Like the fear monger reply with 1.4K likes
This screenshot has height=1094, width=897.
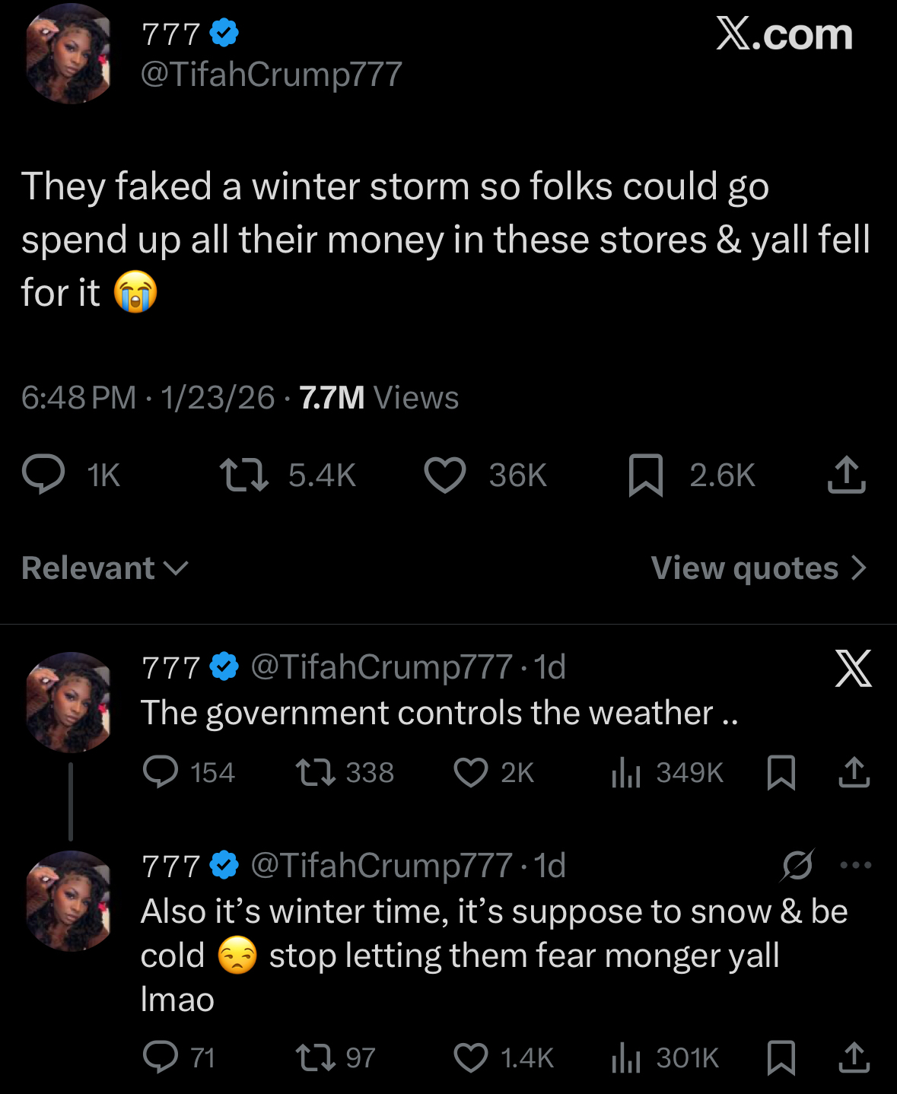click(471, 1057)
